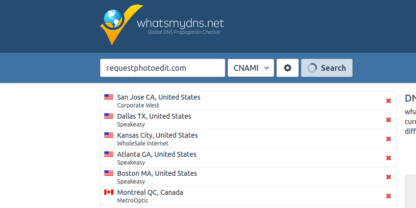Click the whatsmydns.net site title text

pos(180,23)
